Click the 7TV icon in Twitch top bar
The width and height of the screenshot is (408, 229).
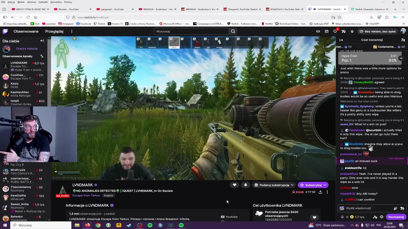coord(344,31)
